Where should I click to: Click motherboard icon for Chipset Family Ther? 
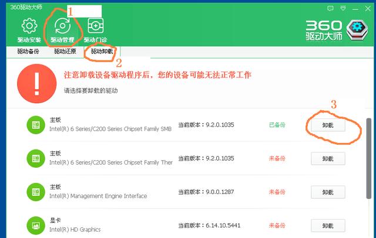click(x=36, y=158)
